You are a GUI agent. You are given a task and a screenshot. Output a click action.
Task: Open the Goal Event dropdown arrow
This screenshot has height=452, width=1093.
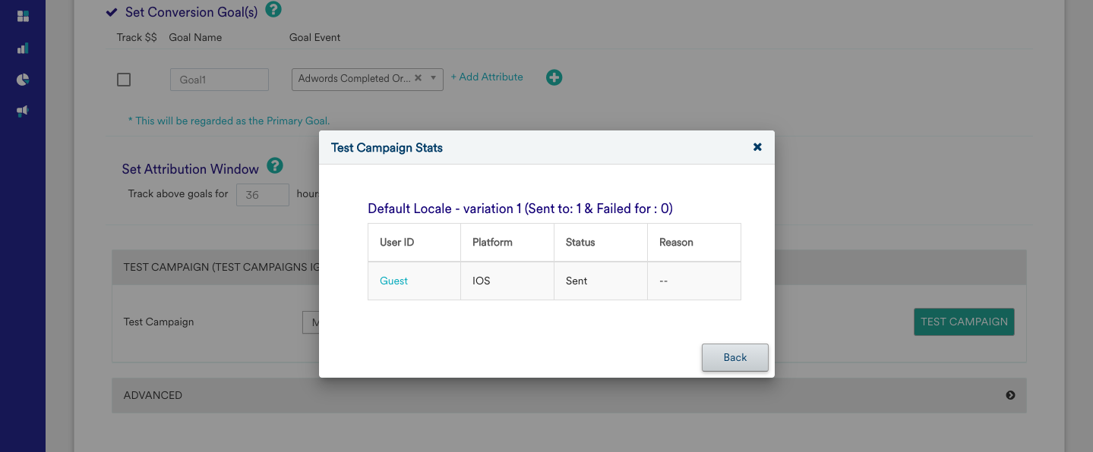tap(433, 78)
